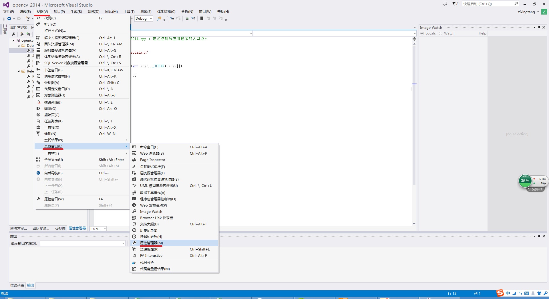Click the Class View (类视图) icon
This screenshot has height=299, width=549.
coord(38,82)
